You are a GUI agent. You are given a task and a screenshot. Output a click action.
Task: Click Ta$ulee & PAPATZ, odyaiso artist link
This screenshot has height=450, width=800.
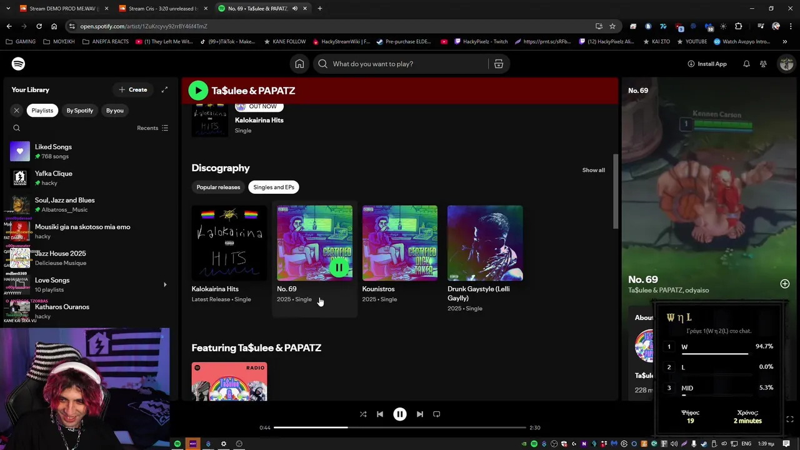pos(669,290)
